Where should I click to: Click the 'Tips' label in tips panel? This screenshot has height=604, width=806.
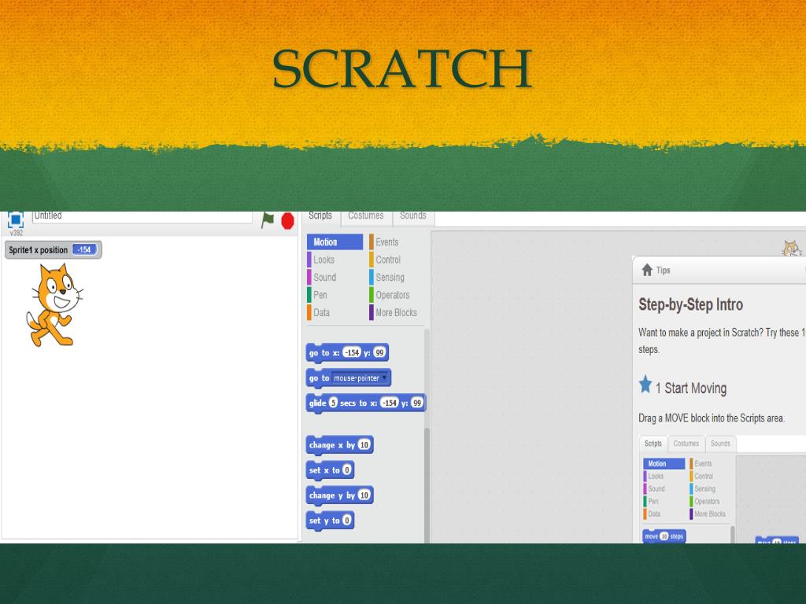coord(663,271)
